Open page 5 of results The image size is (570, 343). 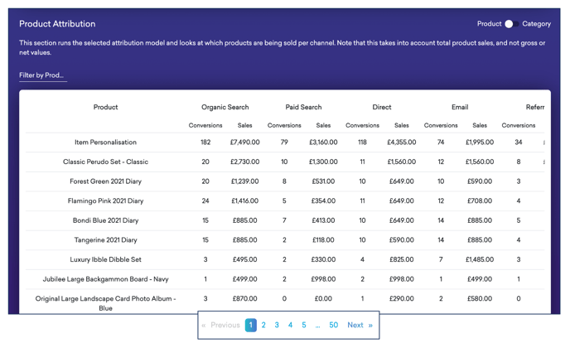304,326
